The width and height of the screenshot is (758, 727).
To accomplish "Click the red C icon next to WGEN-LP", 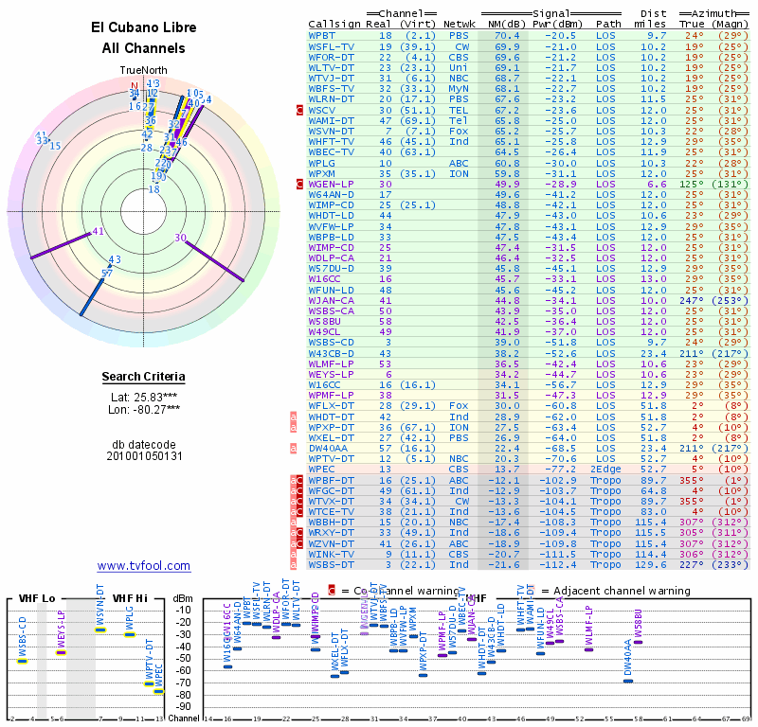I will click(300, 184).
